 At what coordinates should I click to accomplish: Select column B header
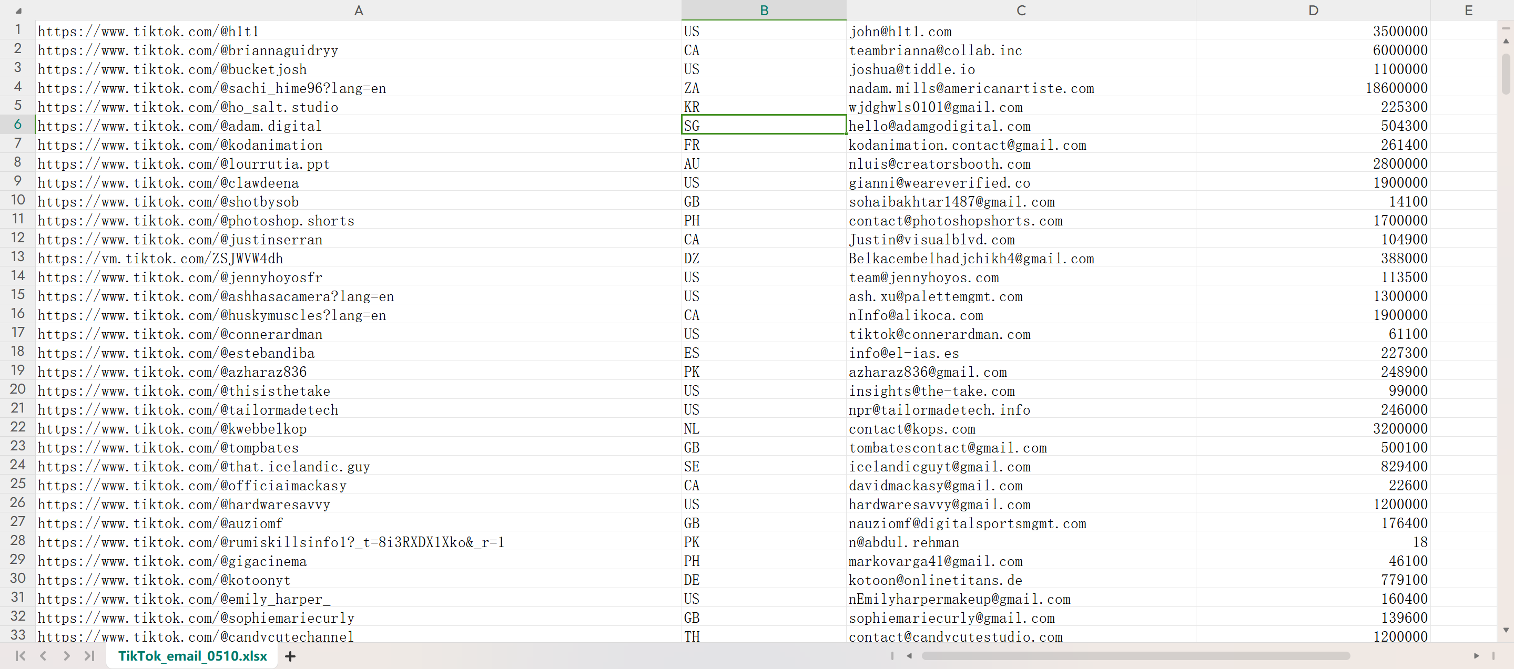764,10
